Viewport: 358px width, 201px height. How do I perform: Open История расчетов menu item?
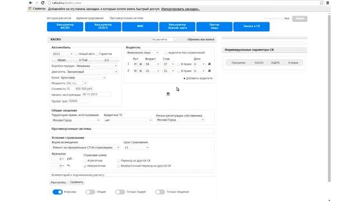point(59,18)
